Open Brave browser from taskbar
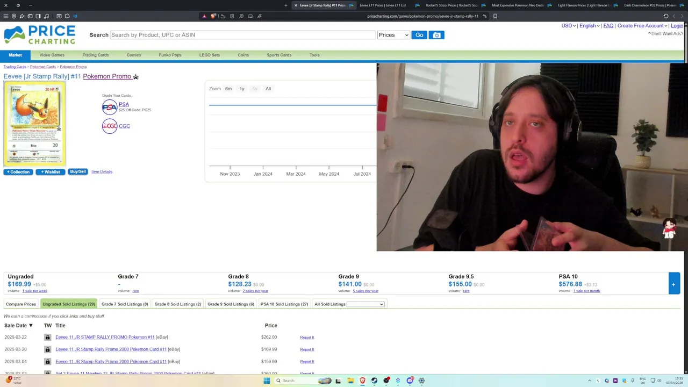Image resolution: width=688 pixels, height=387 pixels. click(x=363, y=381)
